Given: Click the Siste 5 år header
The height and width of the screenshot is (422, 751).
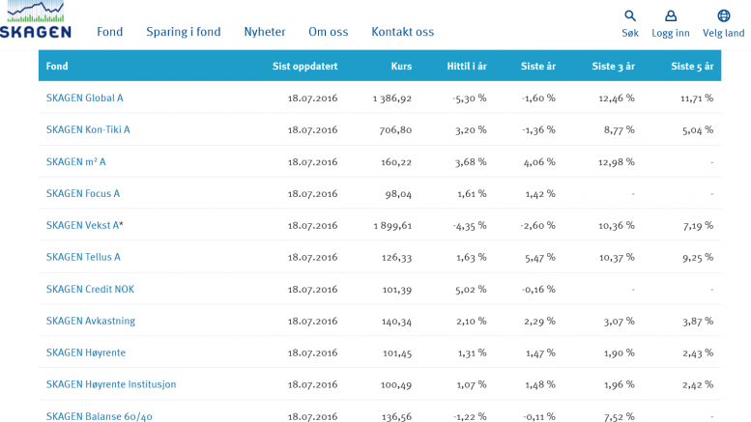Looking at the screenshot, I should [x=693, y=66].
